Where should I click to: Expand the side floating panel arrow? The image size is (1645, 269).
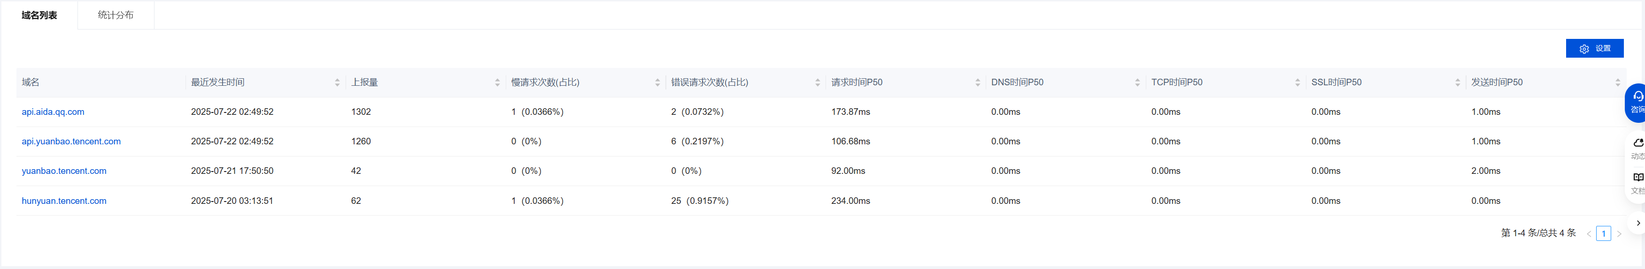tap(1637, 223)
